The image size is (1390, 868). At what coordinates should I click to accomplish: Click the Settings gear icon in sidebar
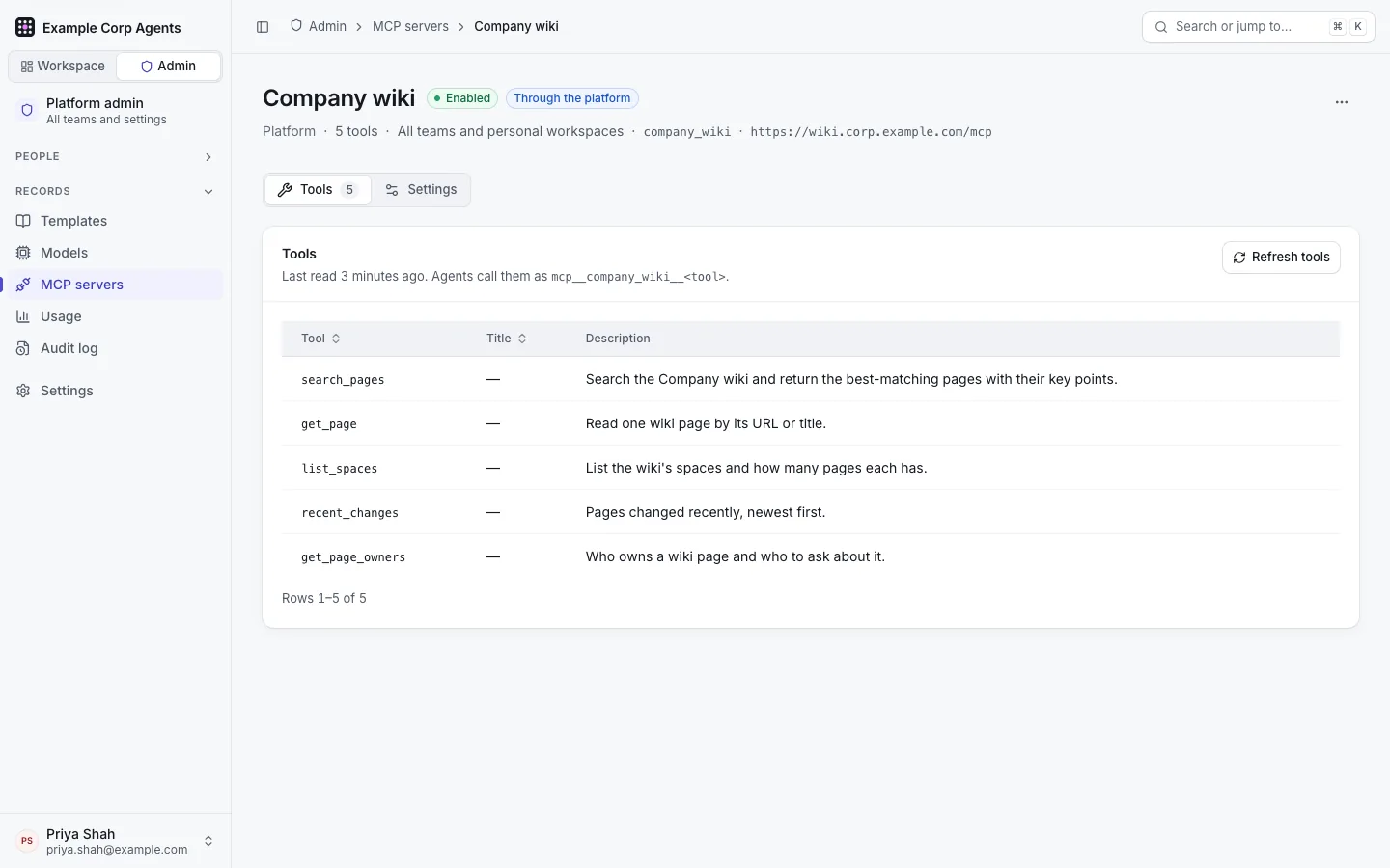[x=23, y=391]
